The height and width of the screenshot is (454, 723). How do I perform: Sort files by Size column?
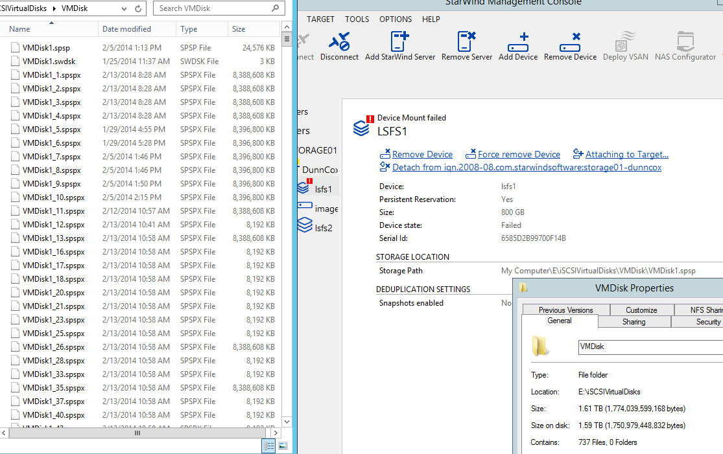pos(253,29)
